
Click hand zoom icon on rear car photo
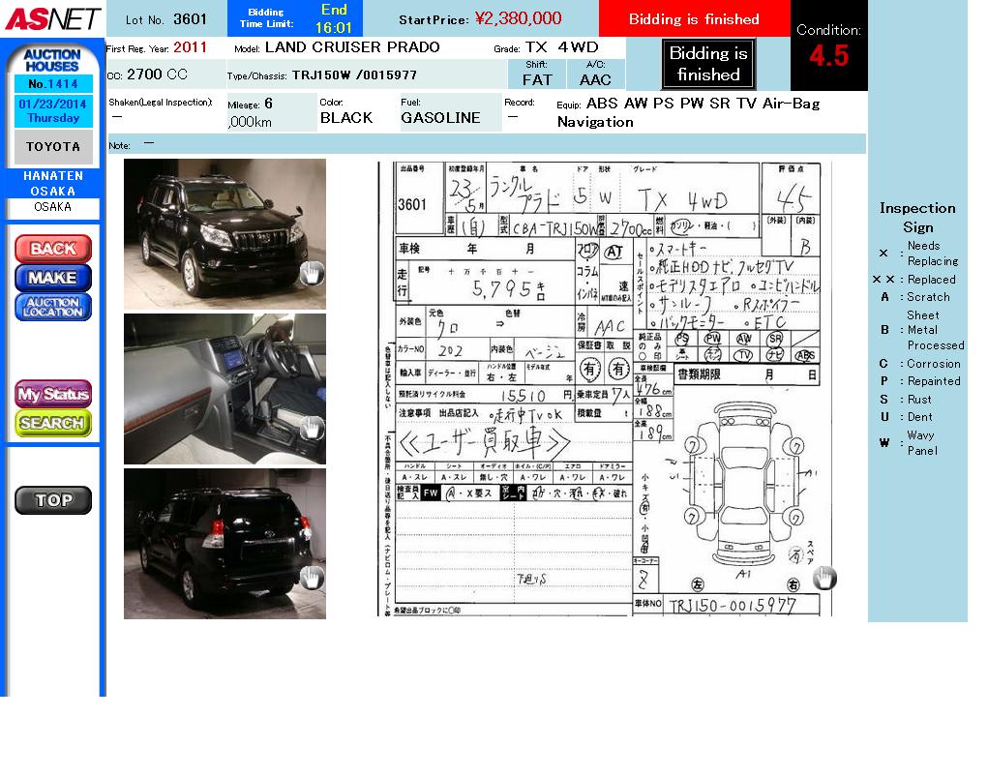311,578
